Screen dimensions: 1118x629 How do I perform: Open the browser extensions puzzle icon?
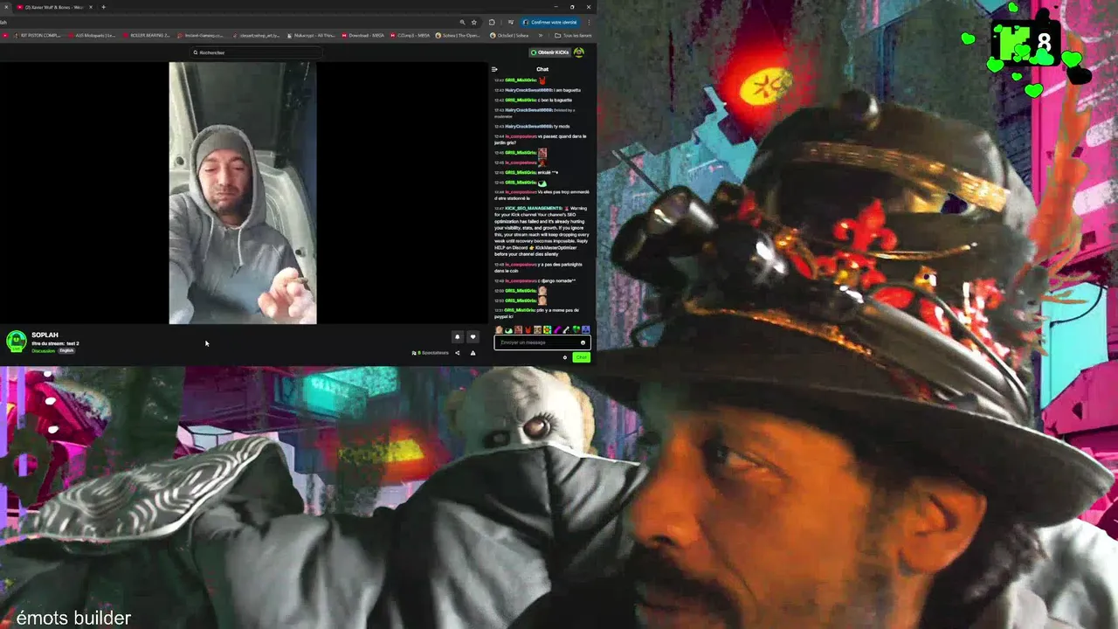point(492,22)
